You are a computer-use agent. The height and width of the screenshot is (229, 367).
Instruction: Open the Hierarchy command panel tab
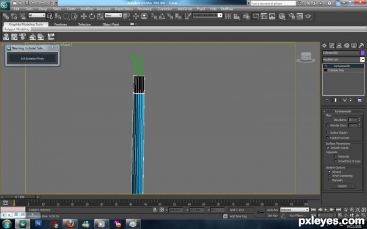(339, 46)
